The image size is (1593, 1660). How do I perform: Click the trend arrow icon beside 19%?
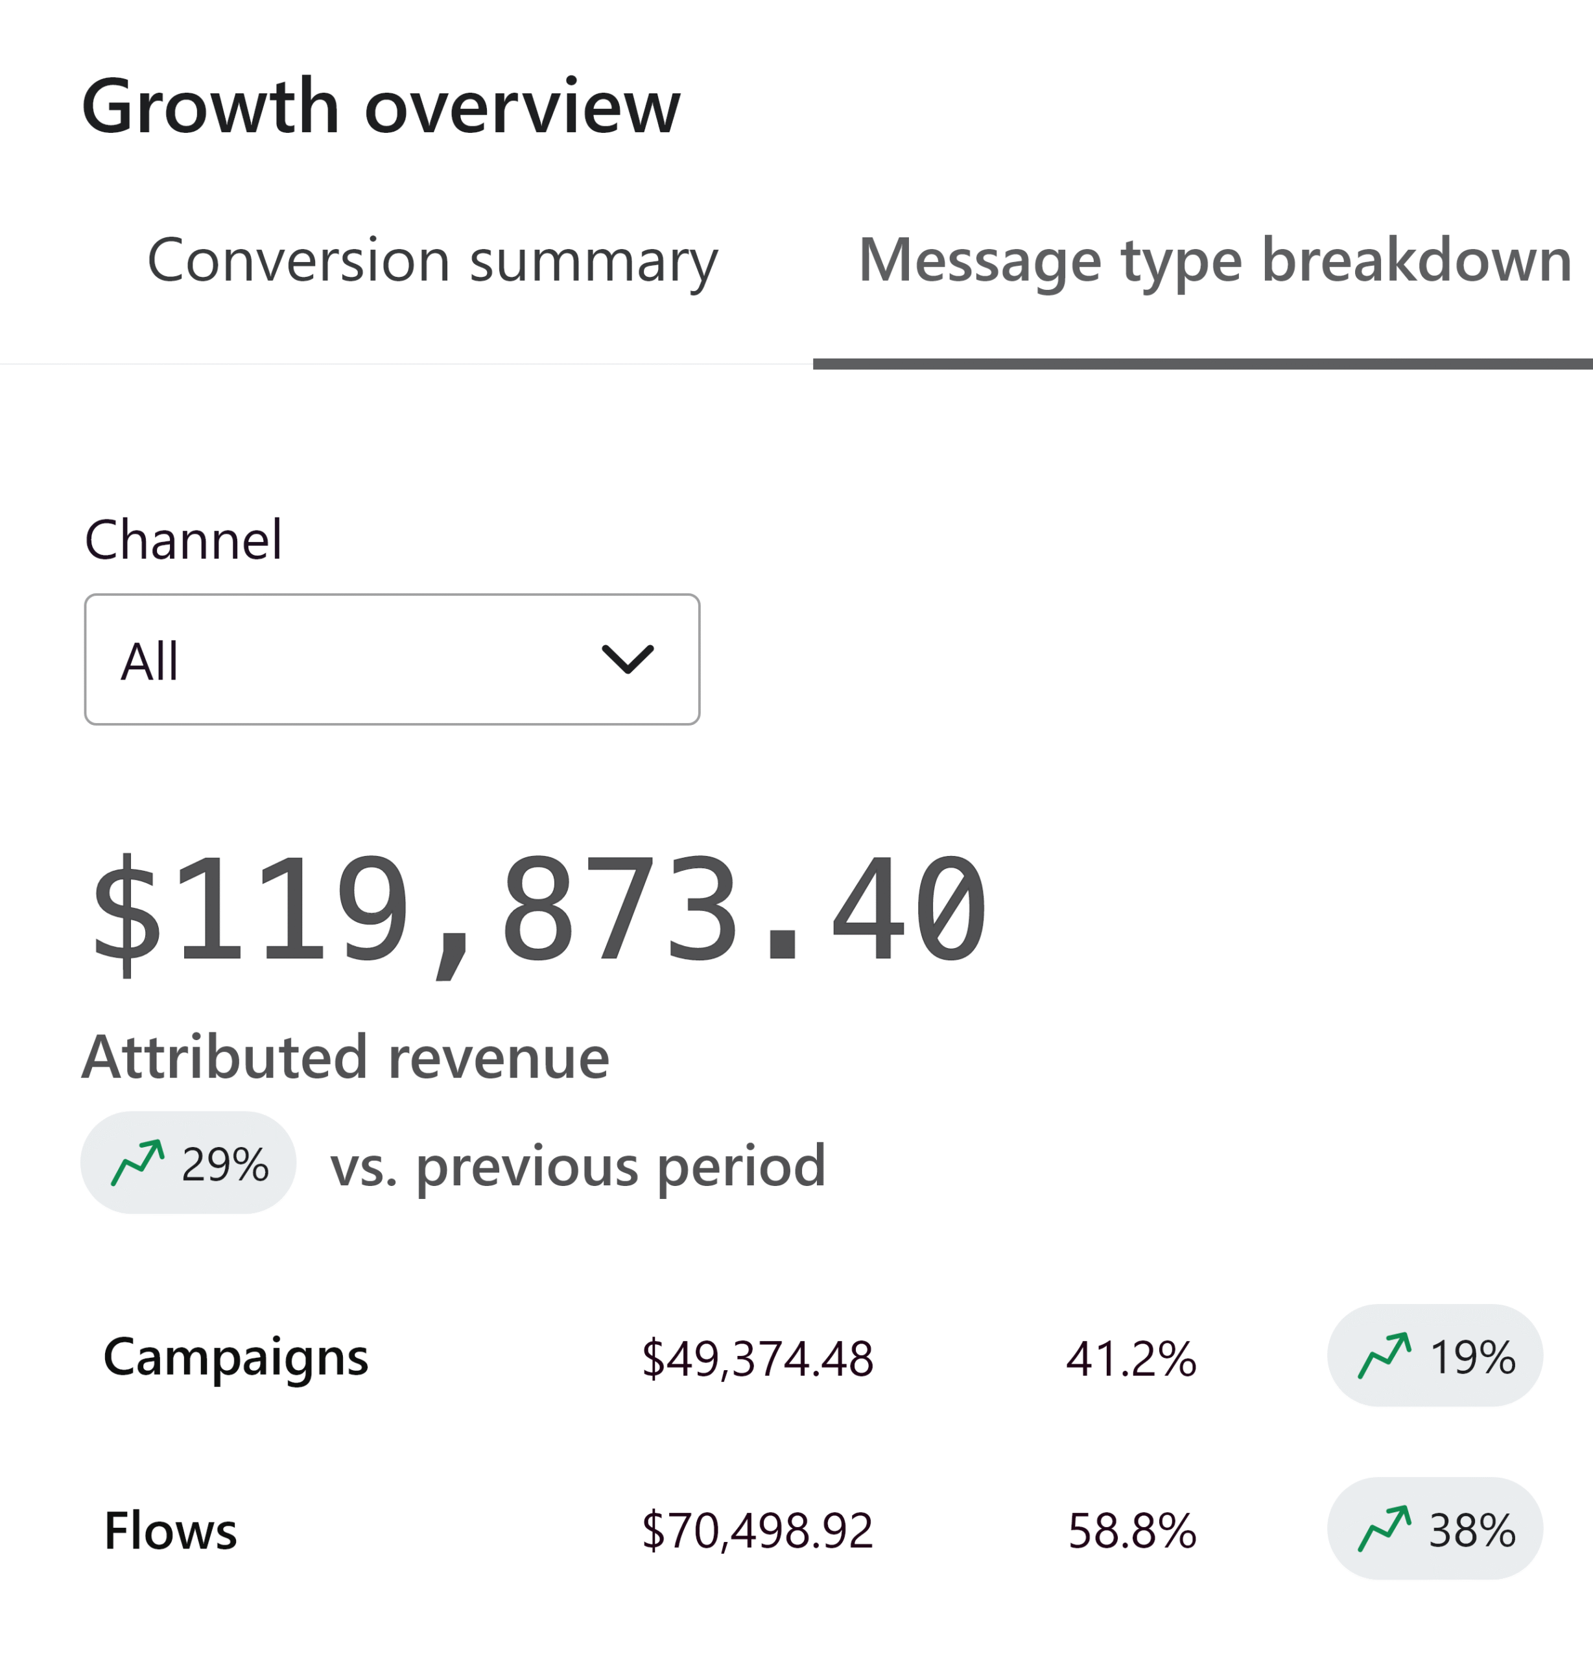[1384, 1356]
